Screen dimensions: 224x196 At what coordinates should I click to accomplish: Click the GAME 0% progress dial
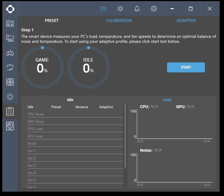coord(42,67)
